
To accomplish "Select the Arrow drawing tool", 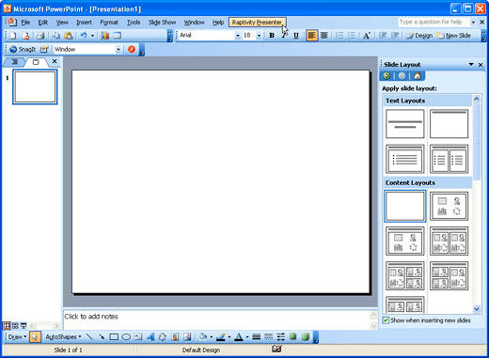I will (x=102, y=337).
